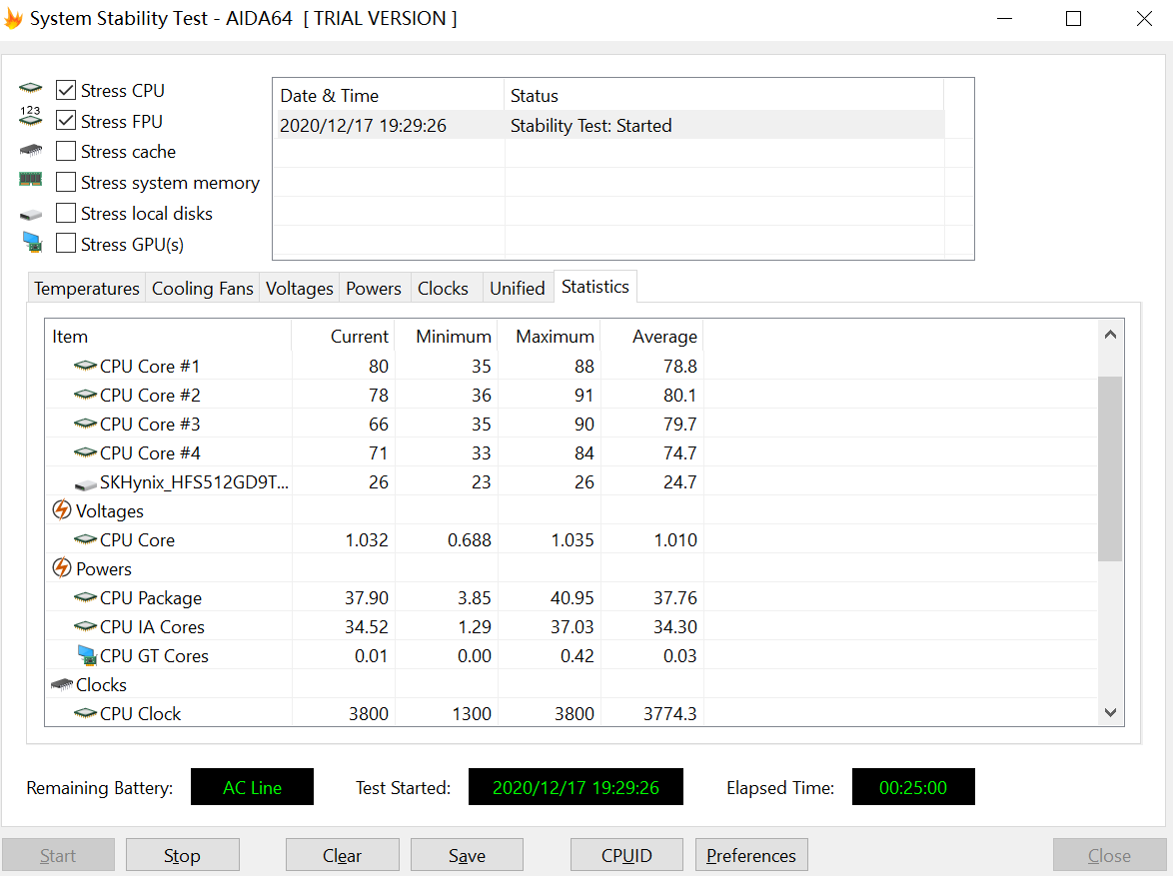Image resolution: width=1173 pixels, height=876 pixels.
Task: Click the chip icon of CPU Core voltage row
Action: coord(85,539)
